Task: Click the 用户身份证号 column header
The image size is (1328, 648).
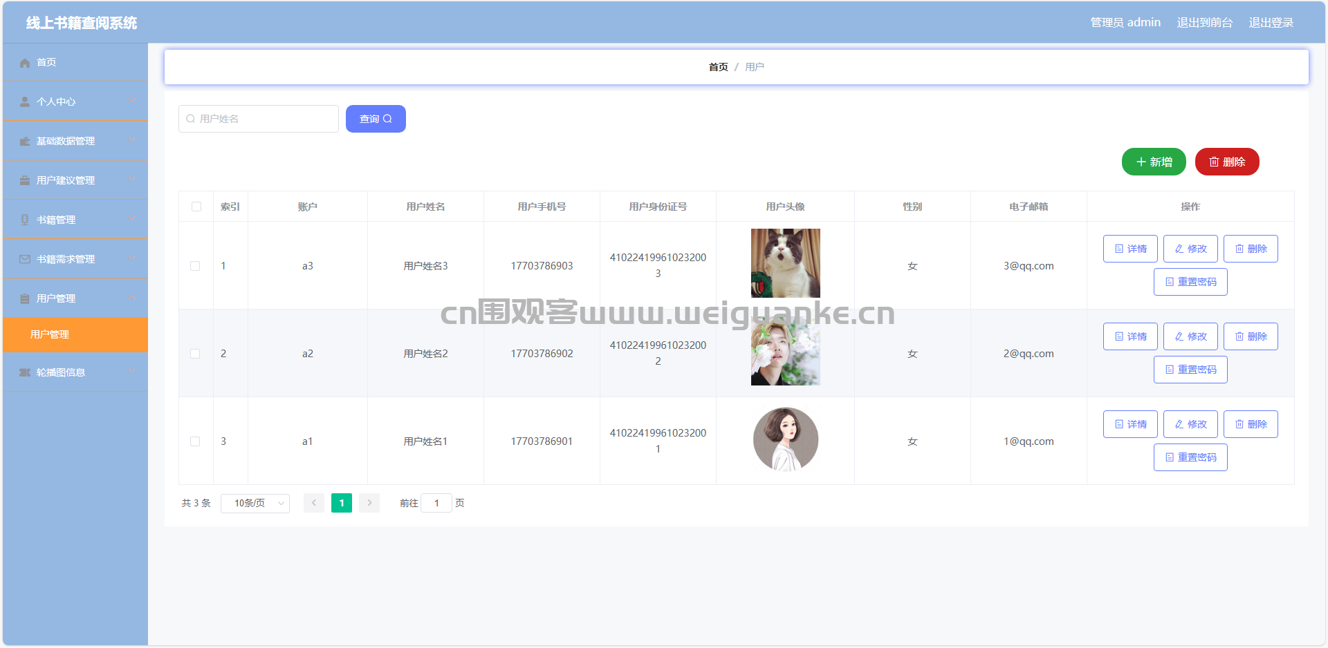Action: click(x=658, y=207)
